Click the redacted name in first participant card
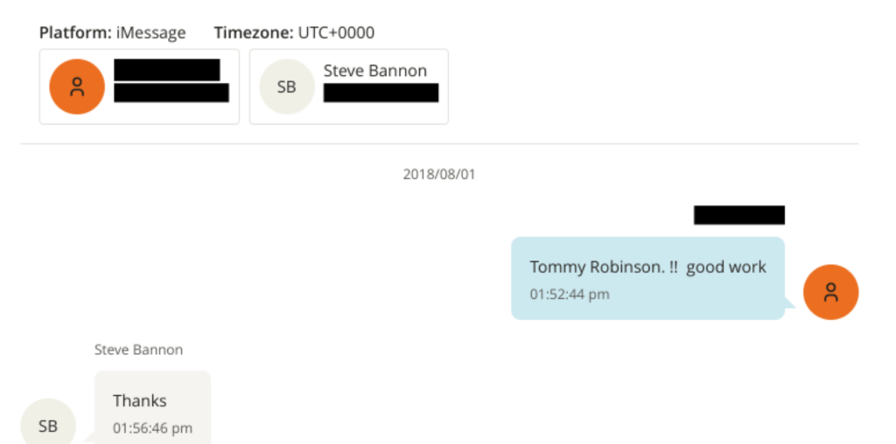896x444 pixels. [166, 70]
